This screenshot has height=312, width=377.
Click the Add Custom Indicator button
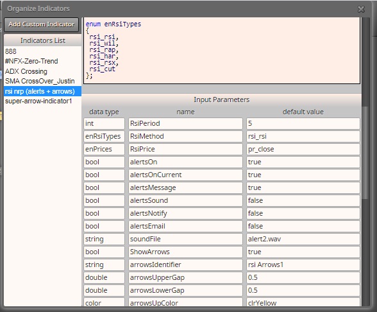pos(41,24)
